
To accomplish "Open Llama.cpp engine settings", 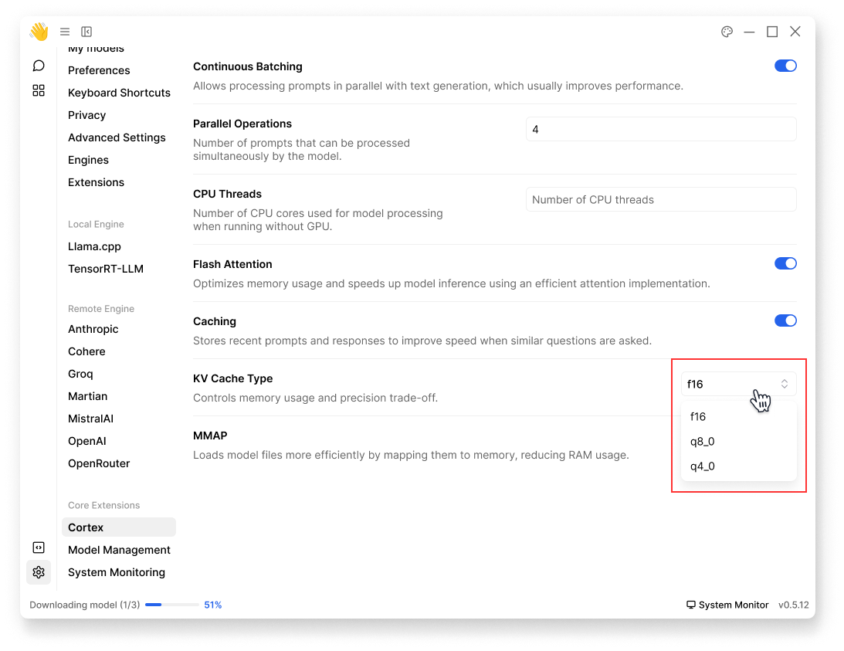I will (x=94, y=246).
